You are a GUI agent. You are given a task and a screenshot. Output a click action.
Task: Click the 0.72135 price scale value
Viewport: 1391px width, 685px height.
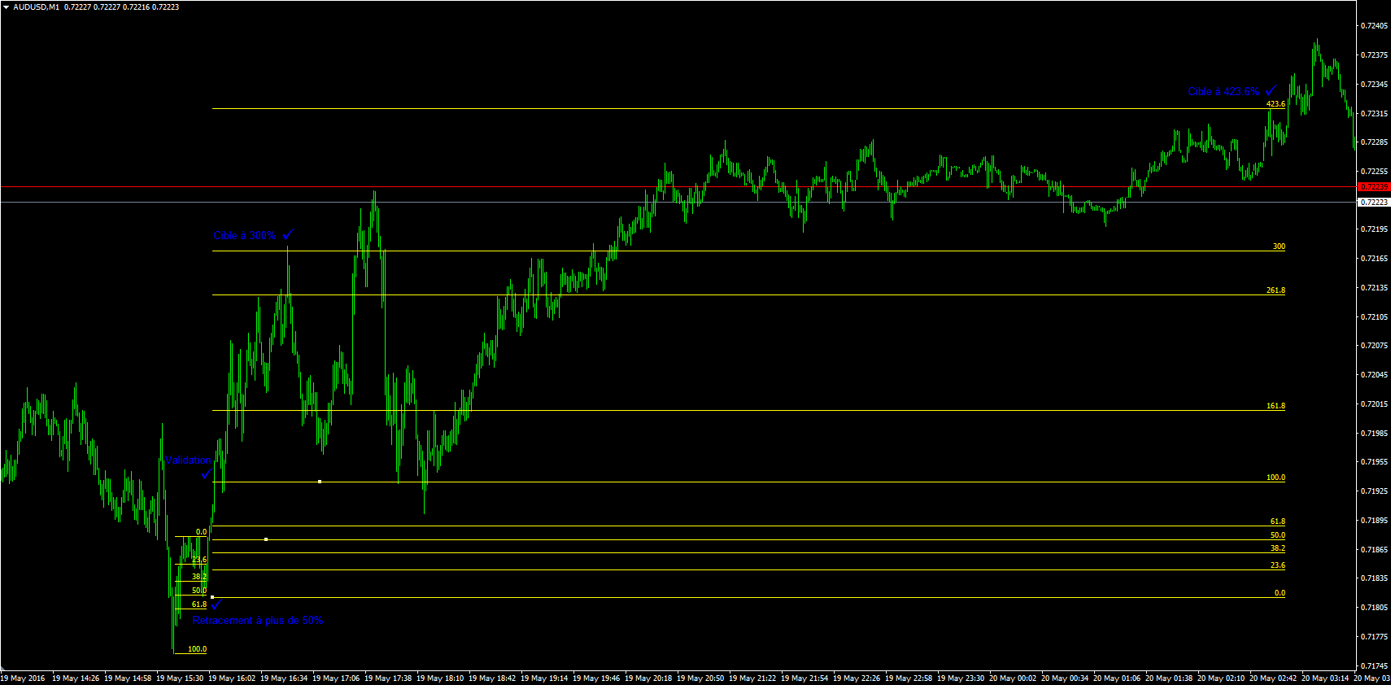pos(1374,288)
